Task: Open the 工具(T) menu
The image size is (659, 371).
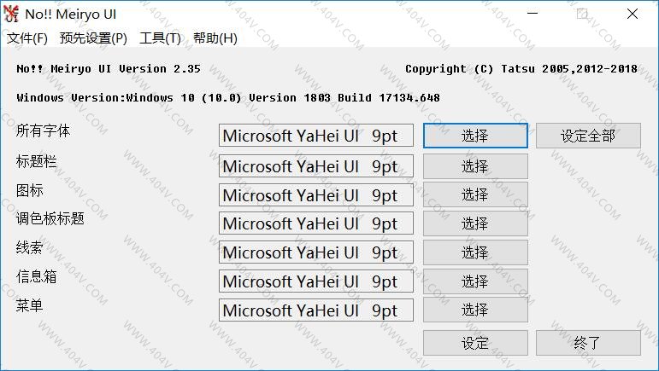Action: (x=160, y=38)
